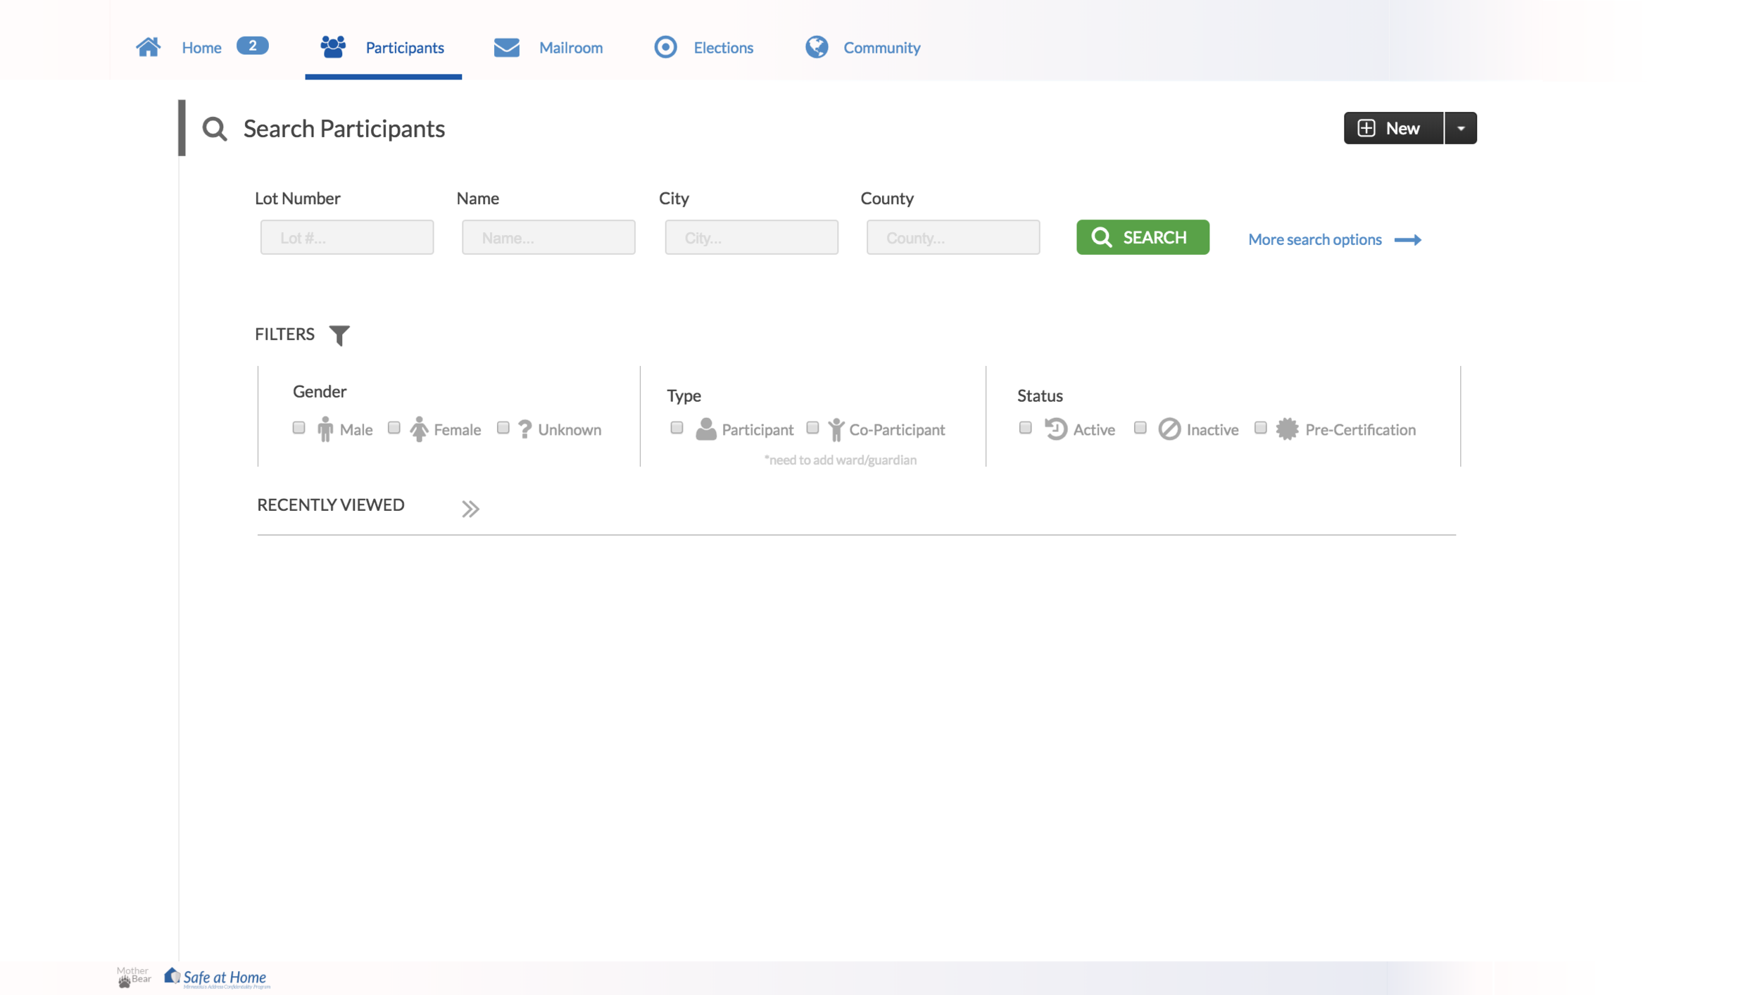The image size is (1760, 995).
Task: Switch to the Elections tab
Action: 722,48
